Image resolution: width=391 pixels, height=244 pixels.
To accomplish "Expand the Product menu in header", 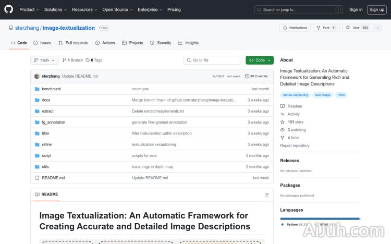I will pos(29,9).
